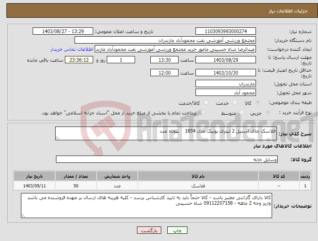Click the delivery province field مازندران
The image size is (318, 241).
point(226,83)
